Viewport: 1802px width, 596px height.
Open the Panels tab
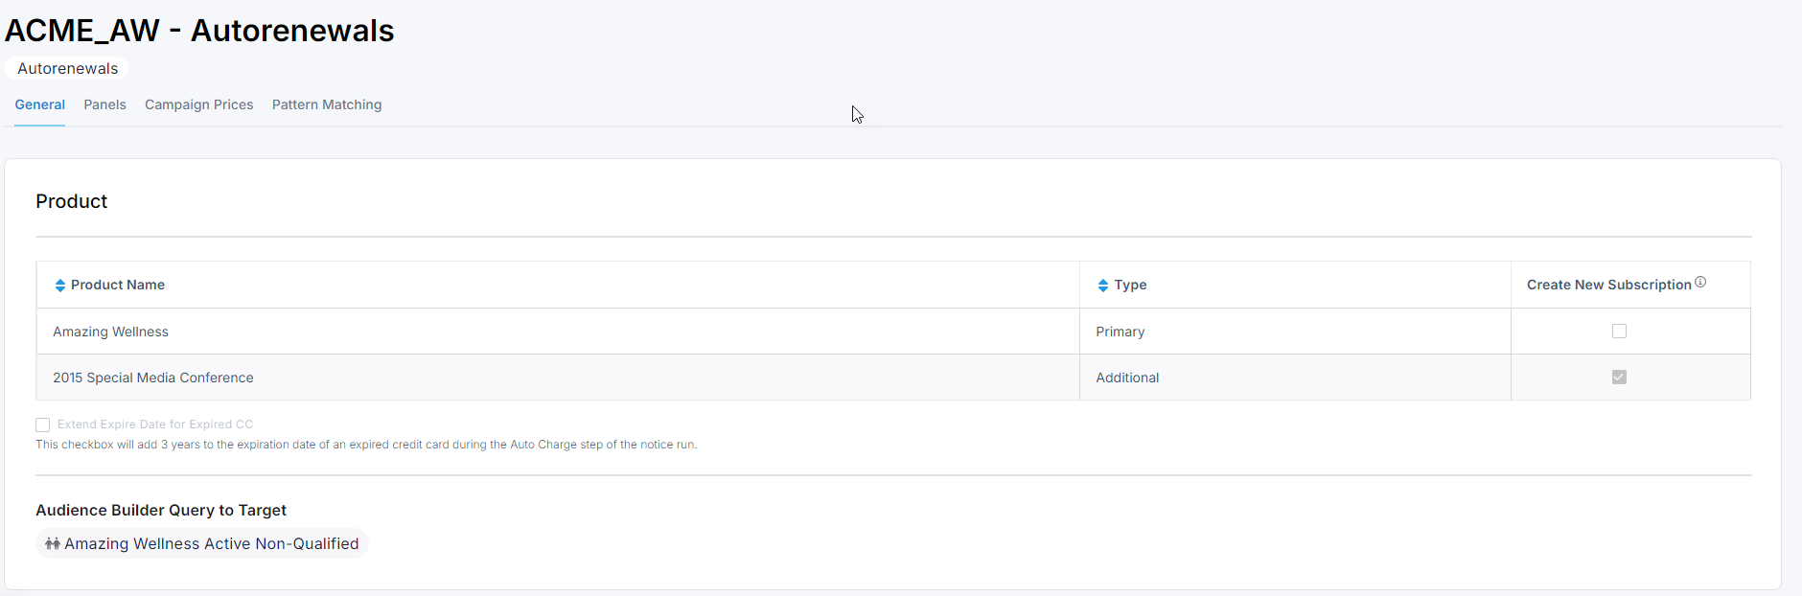click(x=104, y=104)
